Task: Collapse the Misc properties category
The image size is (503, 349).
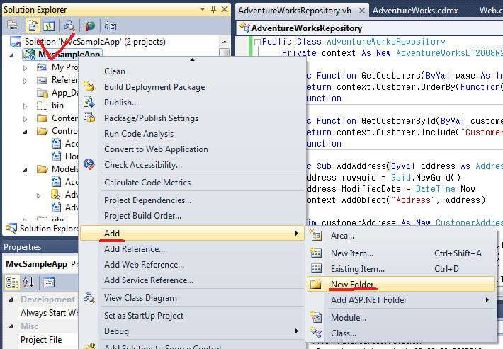Action: [11, 326]
